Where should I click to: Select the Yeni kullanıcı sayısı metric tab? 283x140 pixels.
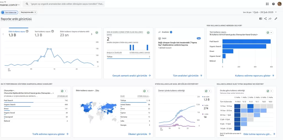[42, 33]
